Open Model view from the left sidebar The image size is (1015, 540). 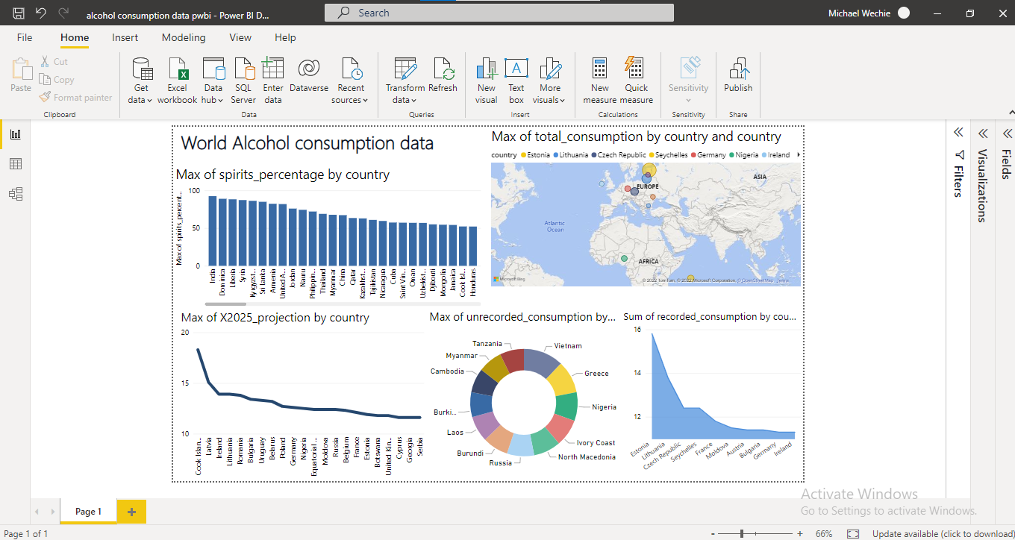pos(16,193)
